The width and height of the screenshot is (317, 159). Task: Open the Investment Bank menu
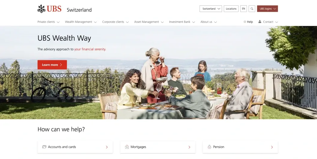point(182,22)
